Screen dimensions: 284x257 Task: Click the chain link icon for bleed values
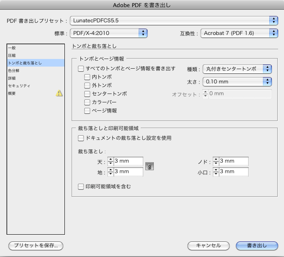(150, 166)
